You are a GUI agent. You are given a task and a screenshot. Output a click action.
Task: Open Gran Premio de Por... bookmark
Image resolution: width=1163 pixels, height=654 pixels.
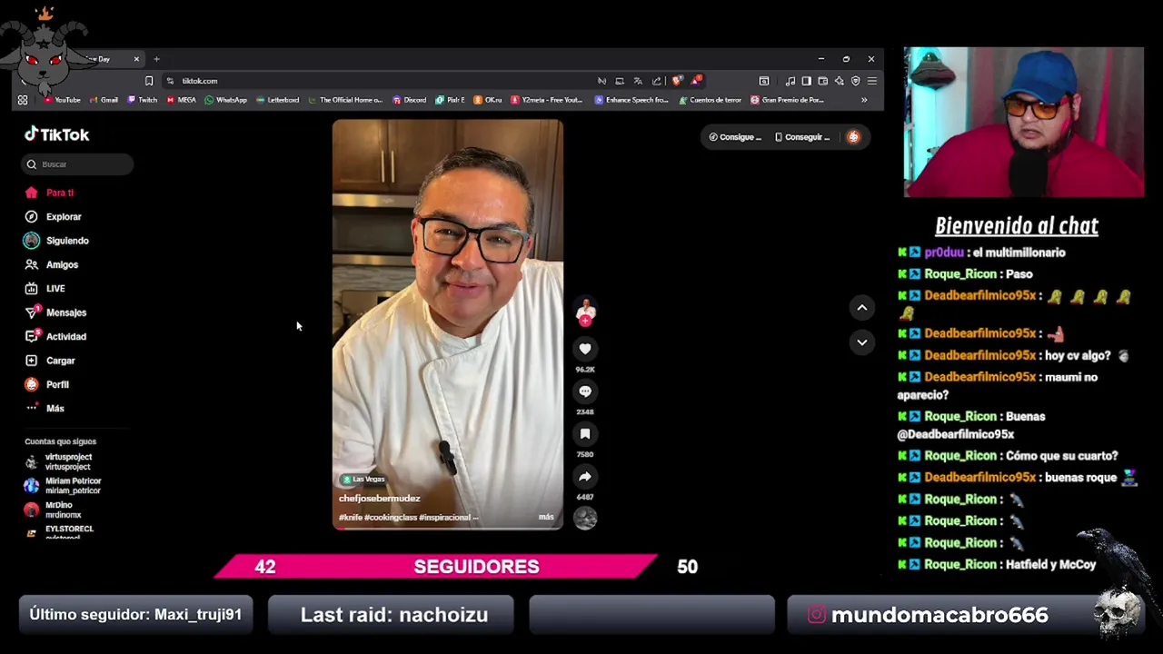coord(787,100)
